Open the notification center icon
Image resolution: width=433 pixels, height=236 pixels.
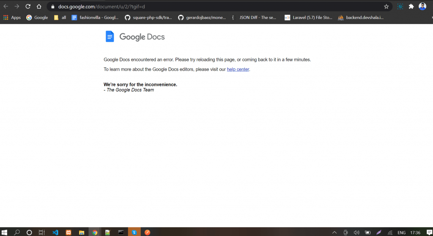[x=429, y=233]
